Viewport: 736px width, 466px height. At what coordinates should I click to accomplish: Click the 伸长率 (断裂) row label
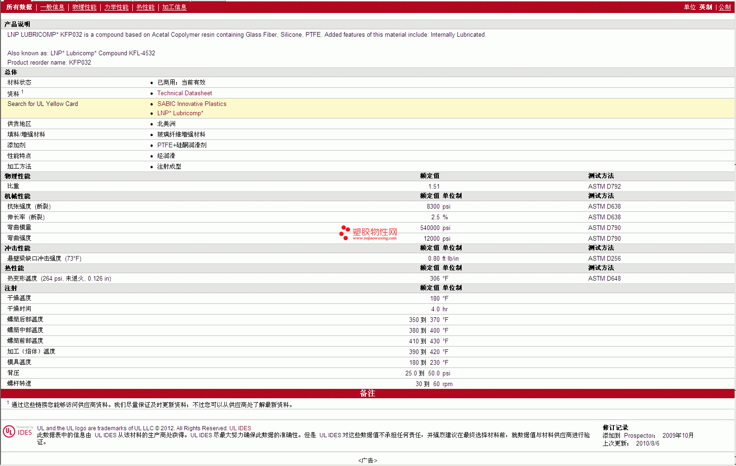[x=26, y=217]
